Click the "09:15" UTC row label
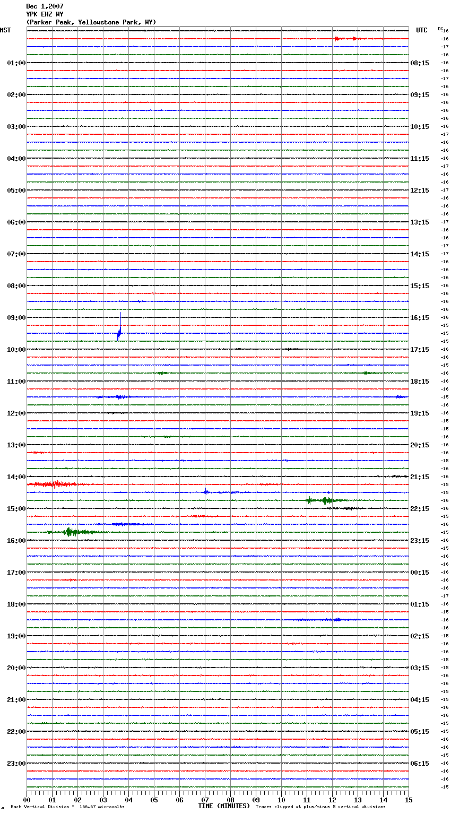The width and height of the screenshot is (451, 814). pyautogui.click(x=420, y=95)
